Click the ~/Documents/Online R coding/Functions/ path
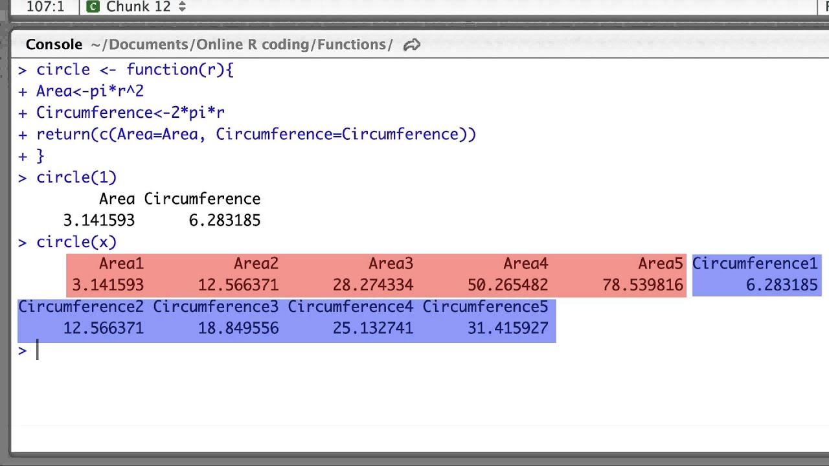The width and height of the screenshot is (829, 466). click(242, 45)
